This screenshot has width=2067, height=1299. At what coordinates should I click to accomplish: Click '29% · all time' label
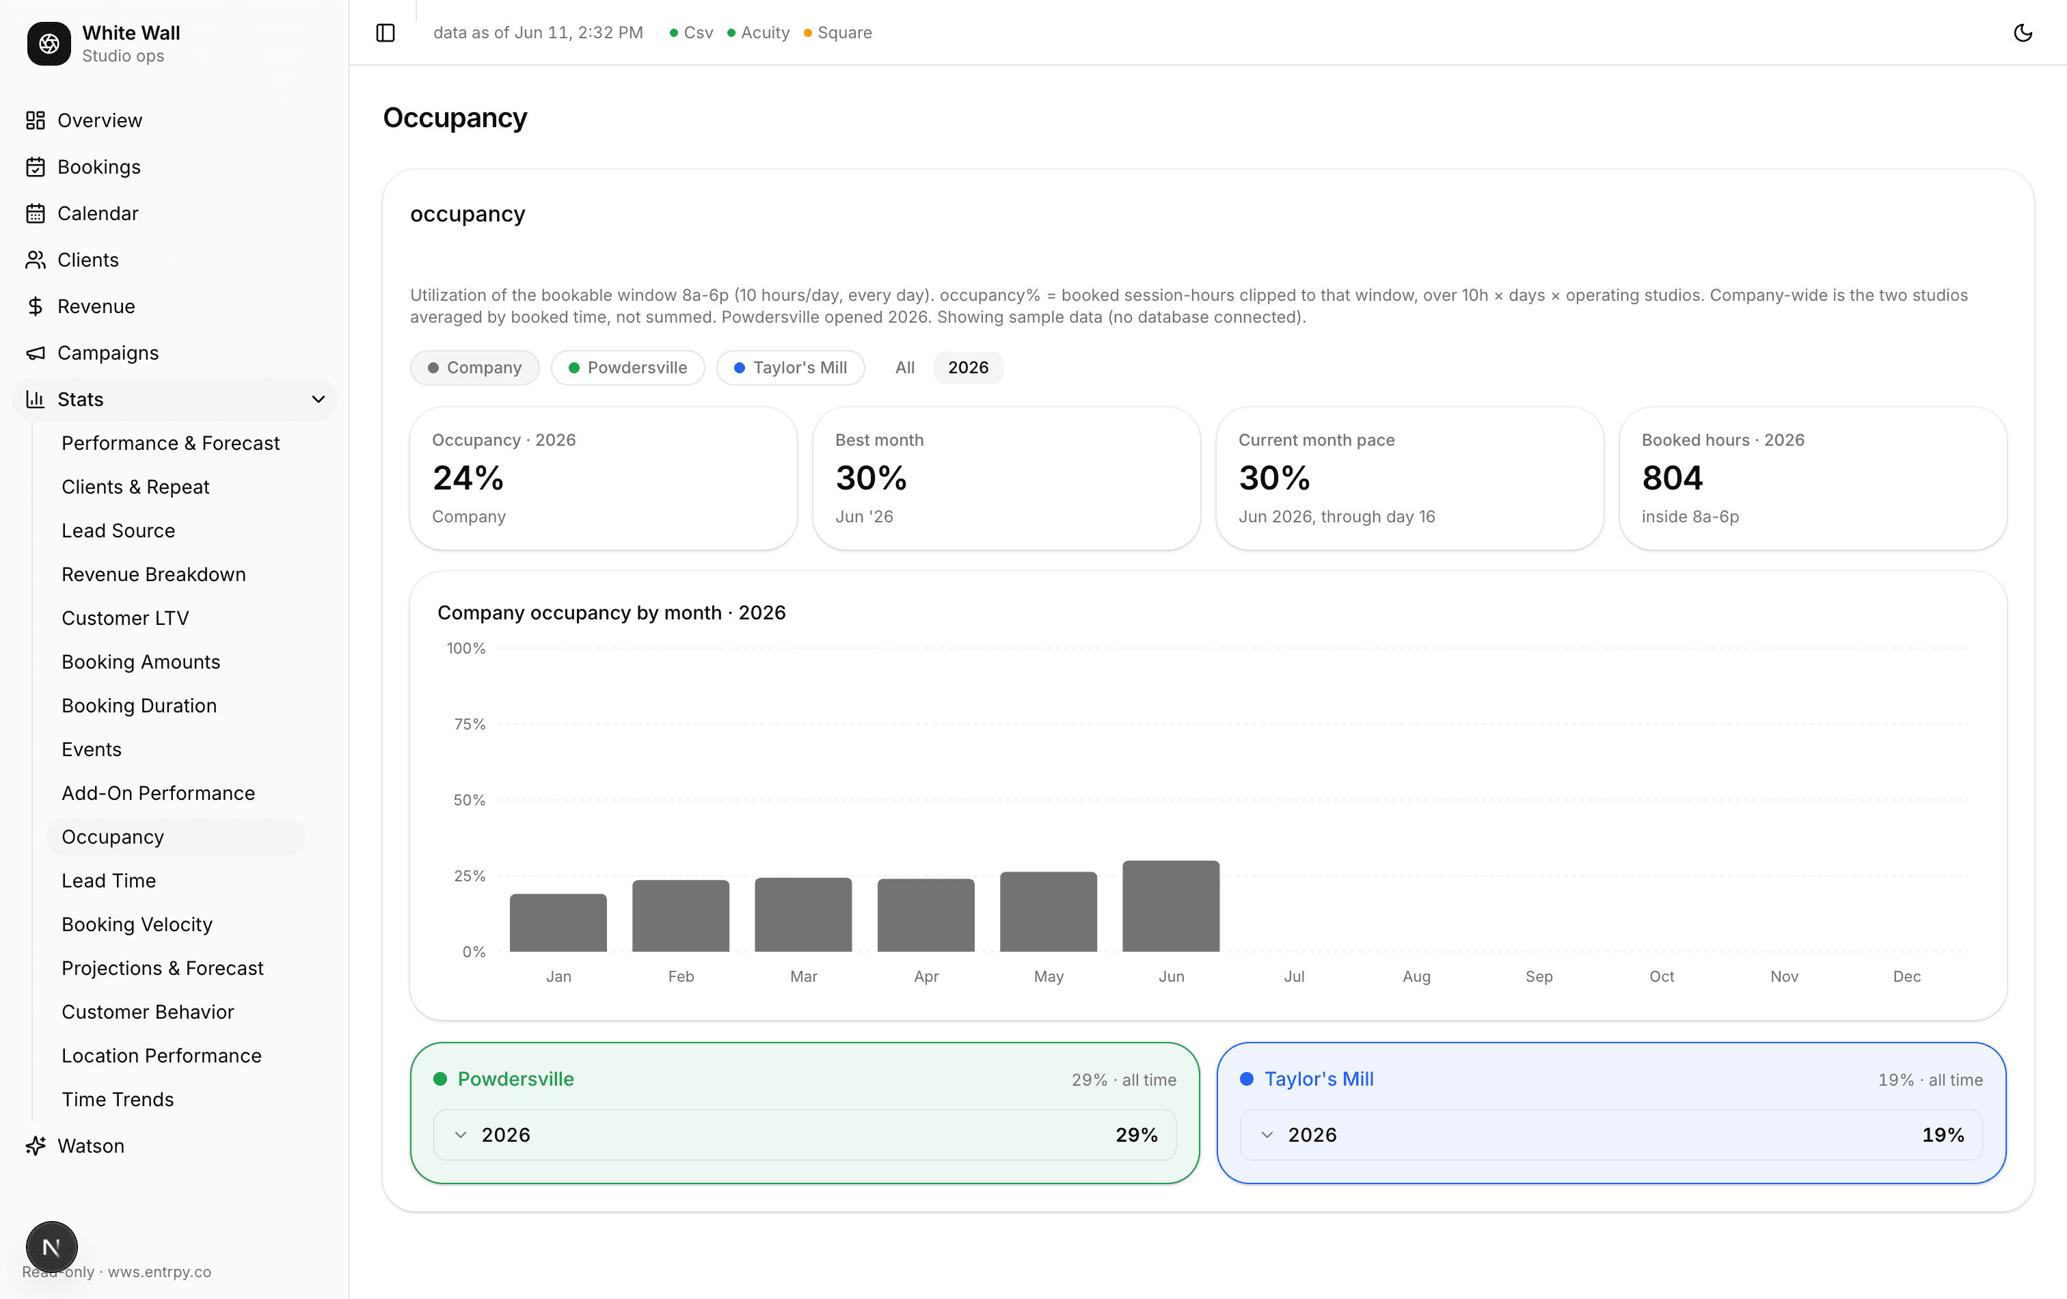tap(1124, 1080)
